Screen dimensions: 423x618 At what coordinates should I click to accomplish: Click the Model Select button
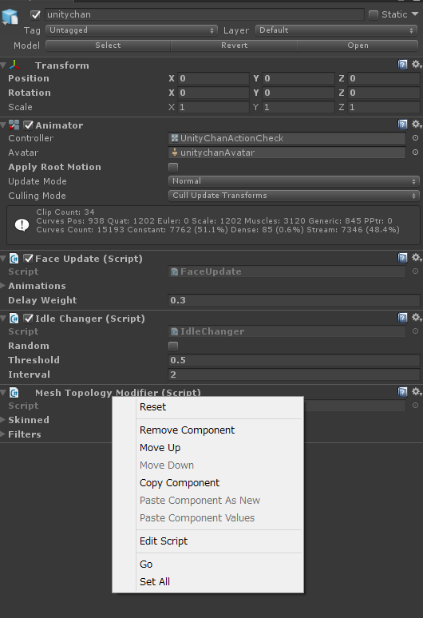point(108,46)
